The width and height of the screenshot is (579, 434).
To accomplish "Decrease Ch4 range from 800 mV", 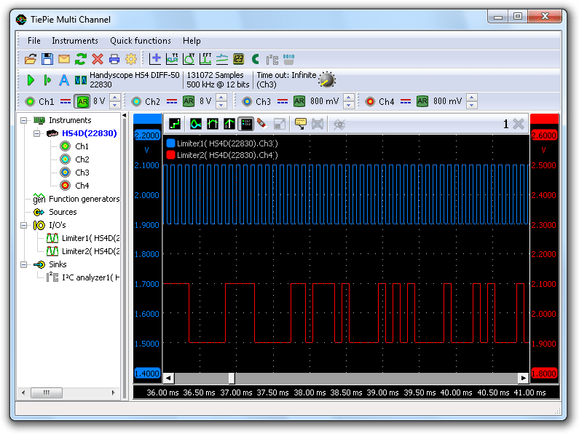I will pyautogui.click(x=471, y=105).
